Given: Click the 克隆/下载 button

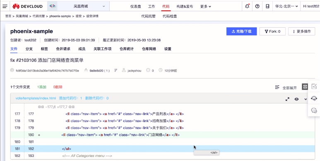Looking at the screenshot, I should click(241, 31).
